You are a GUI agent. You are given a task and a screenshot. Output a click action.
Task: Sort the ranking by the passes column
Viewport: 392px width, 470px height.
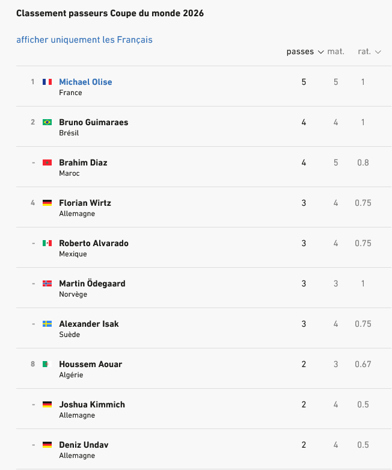click(300, 52)
